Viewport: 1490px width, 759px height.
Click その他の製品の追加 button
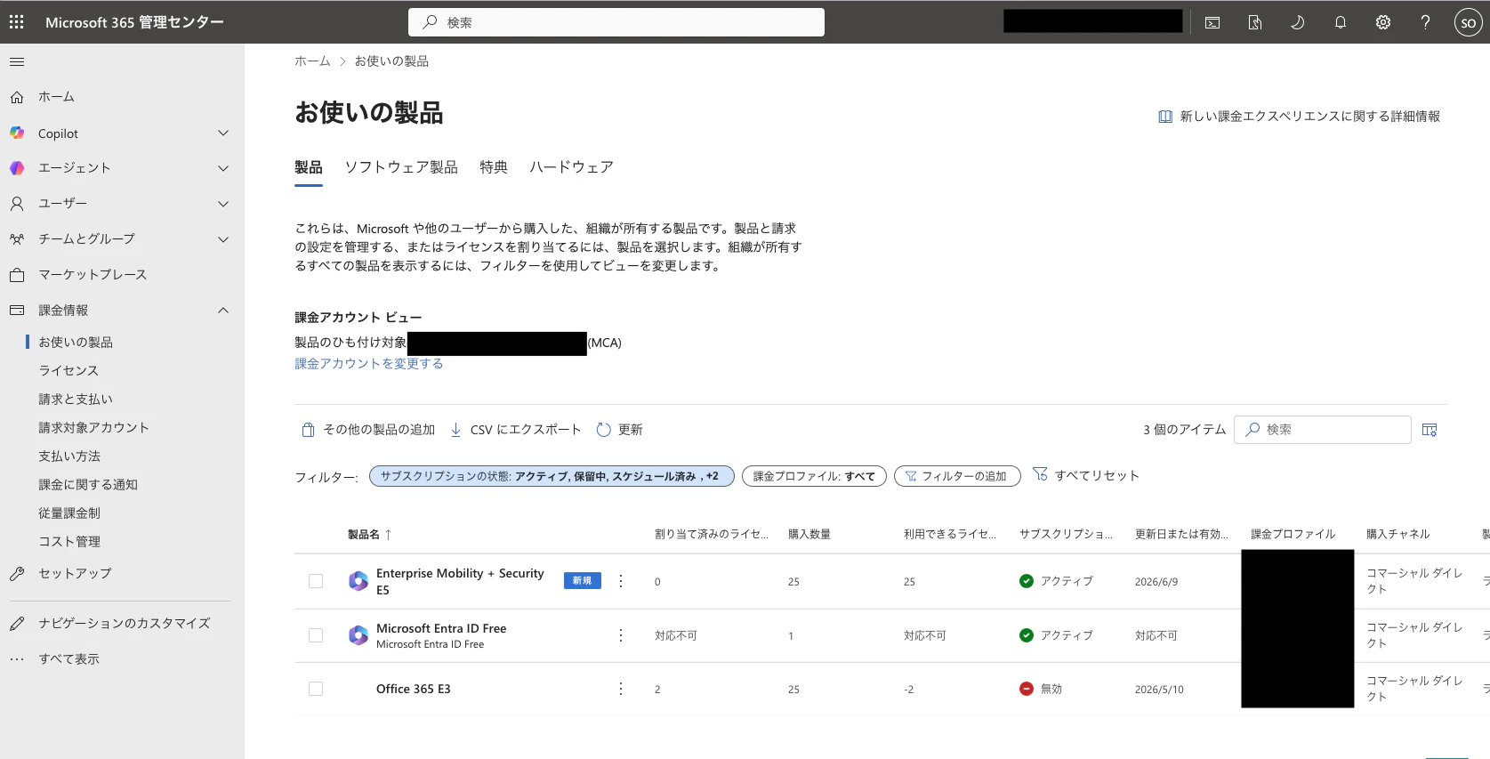(x=368, y=430)
